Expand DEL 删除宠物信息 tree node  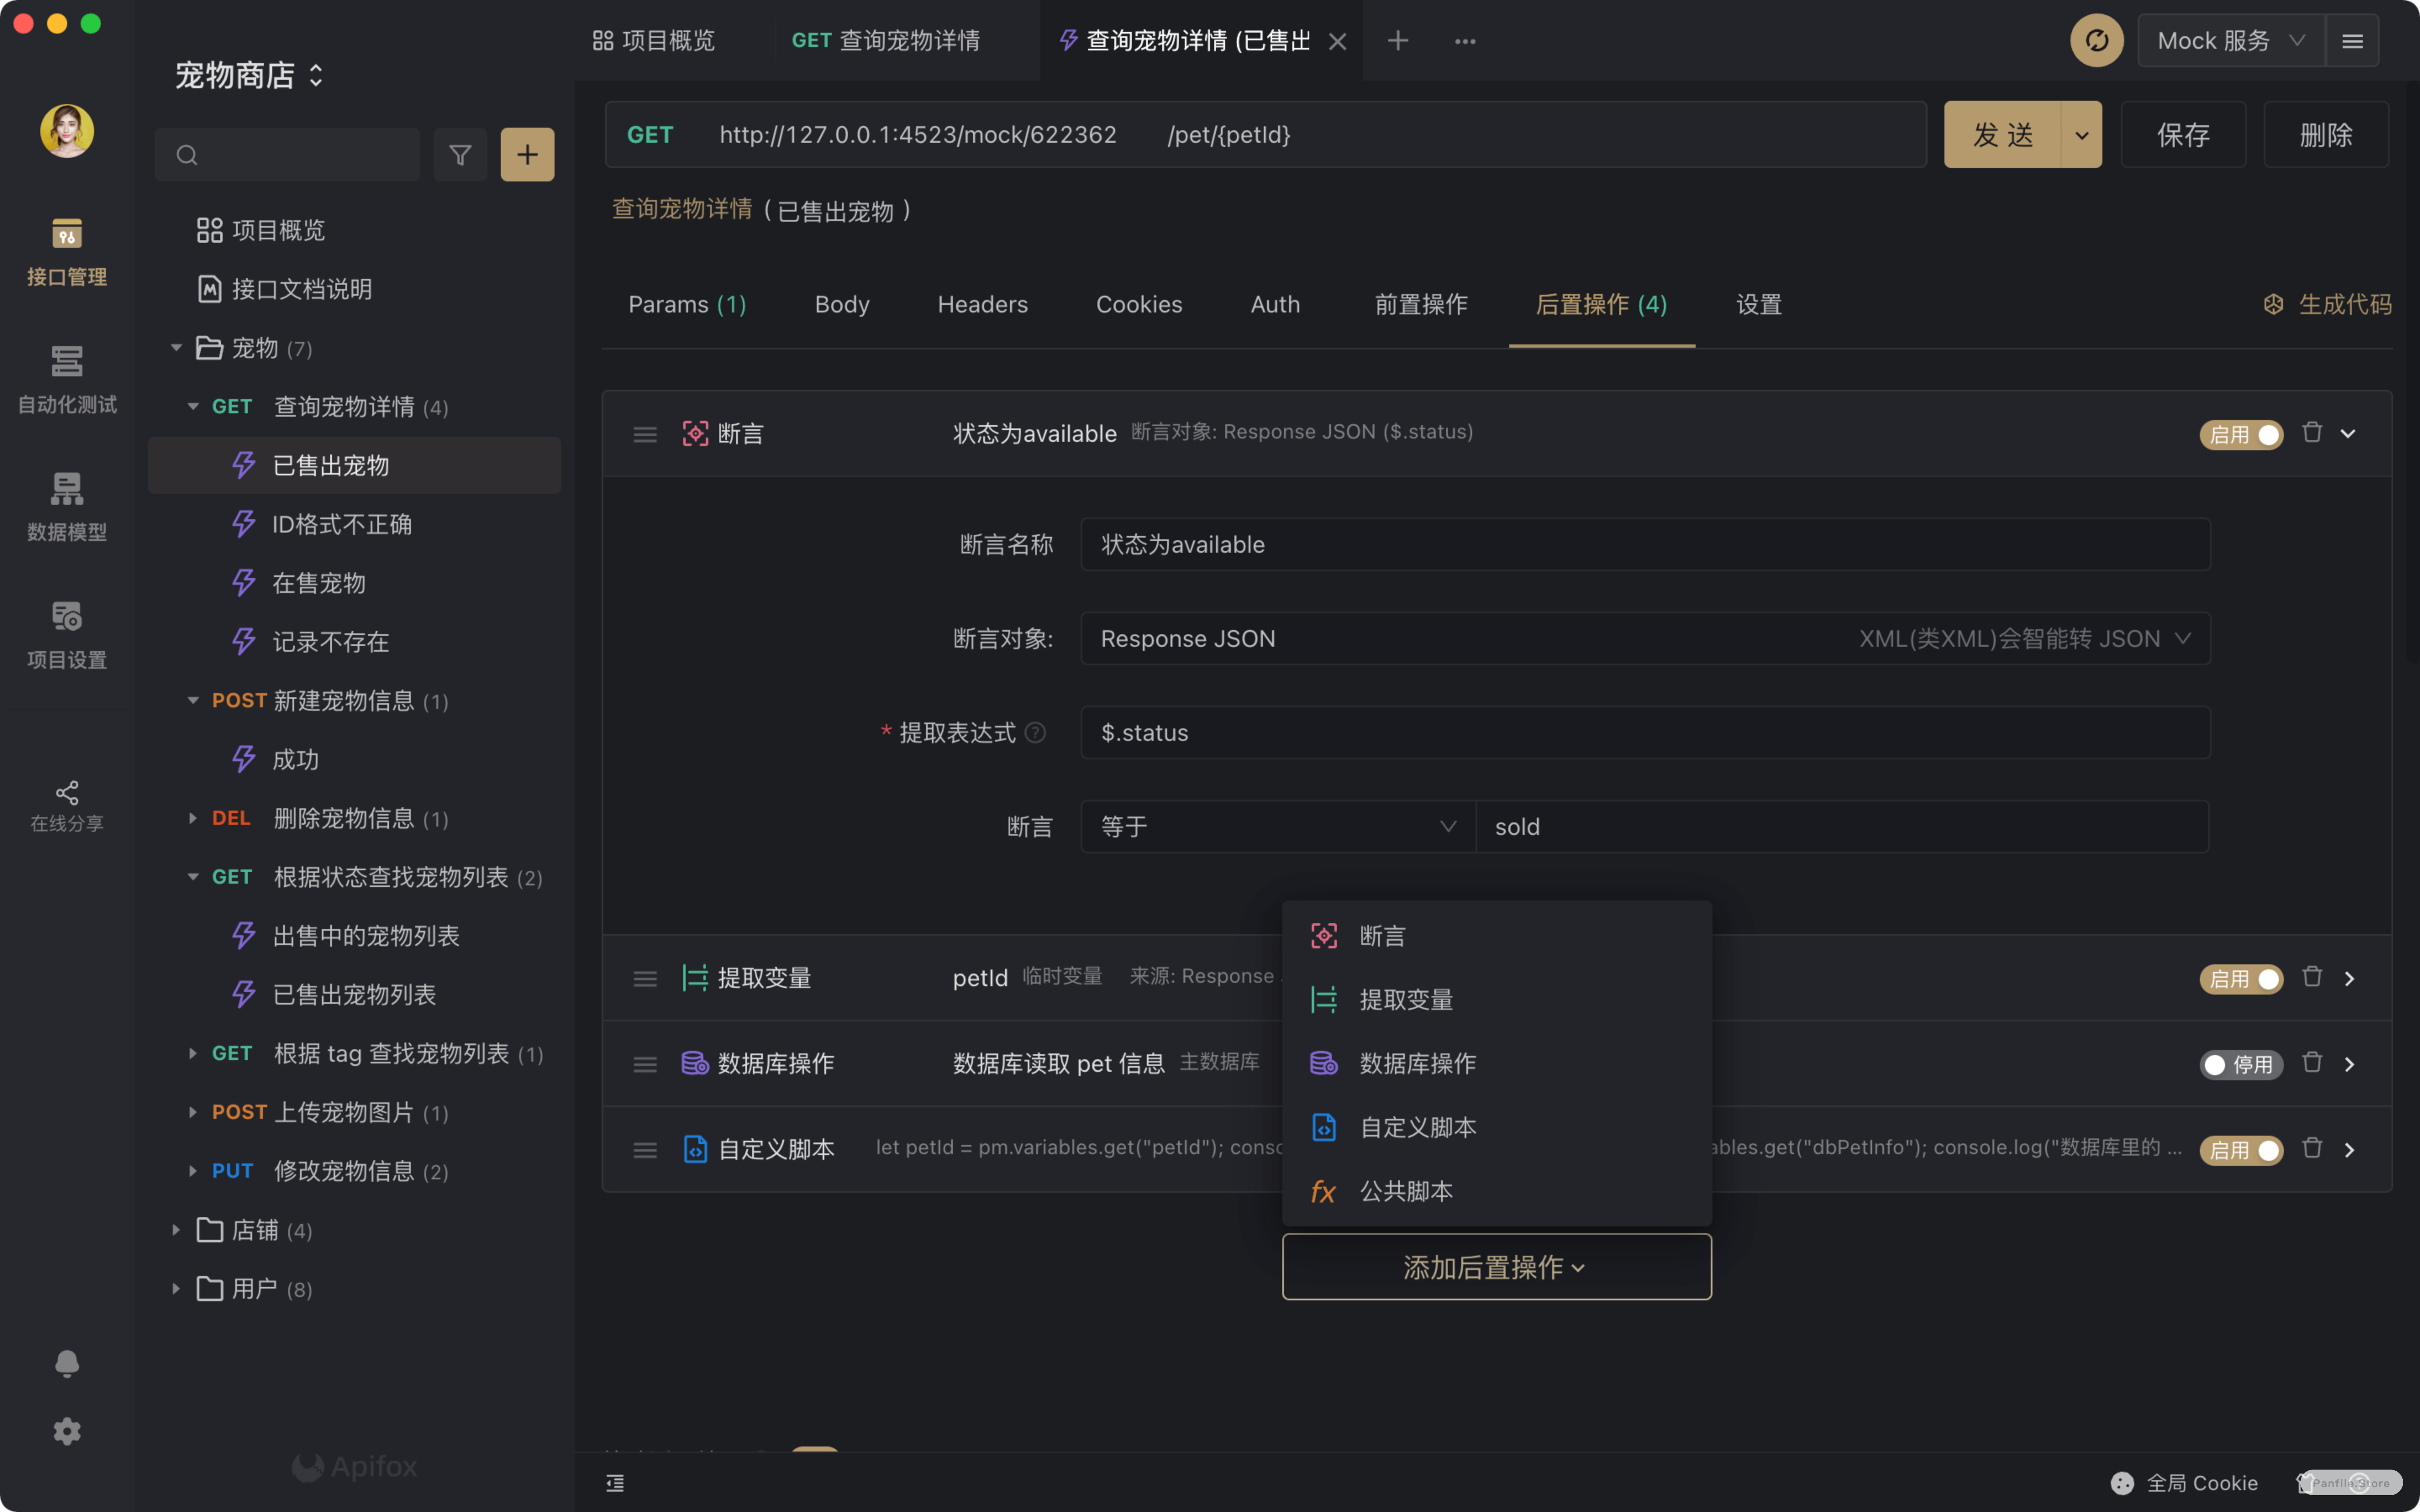(192, 818)
